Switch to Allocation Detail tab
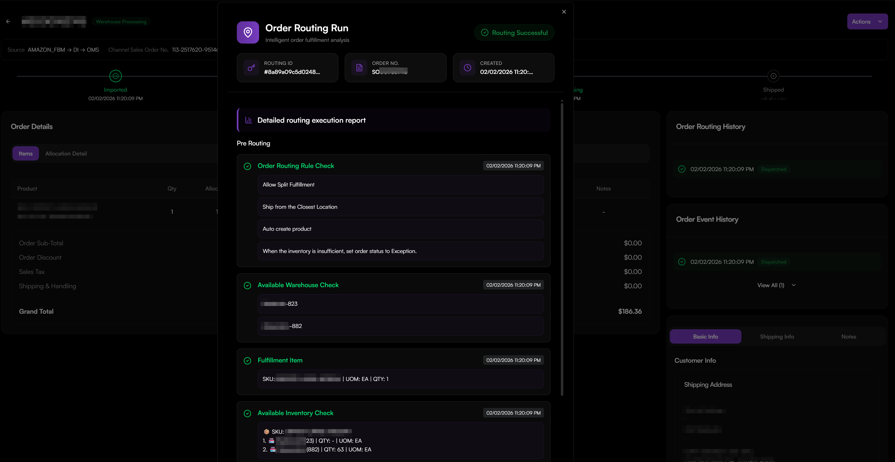895x462 pixels. pyautogui.click(x=66, y=153)
